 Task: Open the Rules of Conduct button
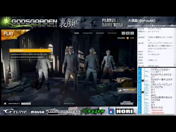[x=127, y=91]
